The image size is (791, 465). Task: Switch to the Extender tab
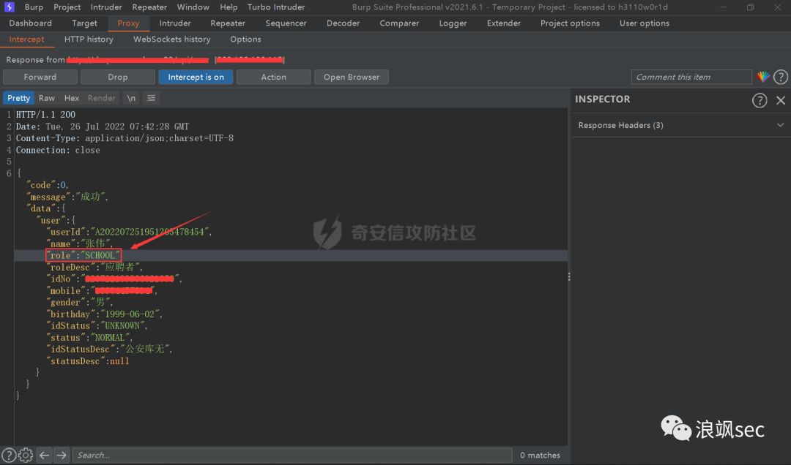click(503, 23)
